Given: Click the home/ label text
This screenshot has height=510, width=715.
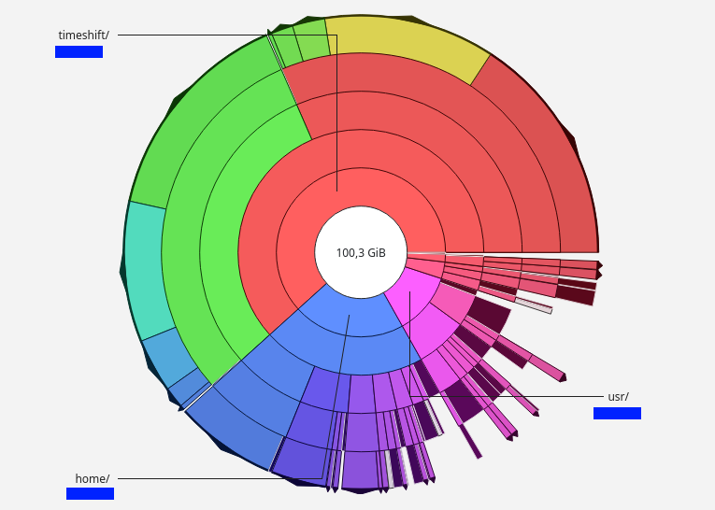Looking at the screenshot, I should click(93, 478).
